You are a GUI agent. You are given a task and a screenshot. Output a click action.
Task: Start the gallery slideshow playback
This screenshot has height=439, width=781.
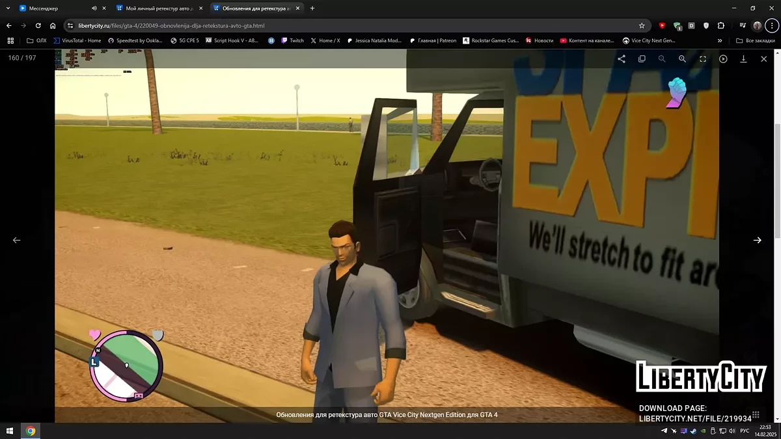(x=723, y=59)
